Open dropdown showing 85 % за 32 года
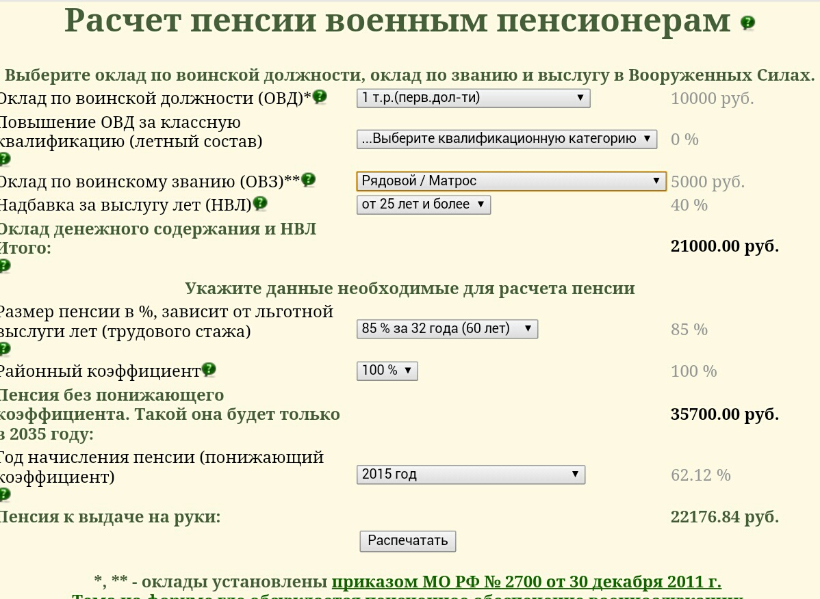The height and width of the screenshot is (599, 820). pos(447,329)
